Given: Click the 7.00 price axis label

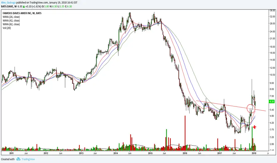Looking at the screenshot, I should (x=272, y=96).
